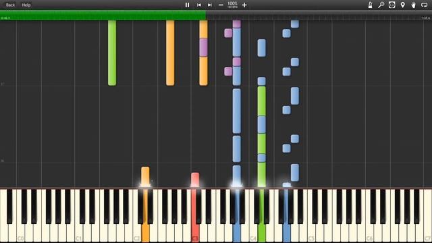This screenshot has width=432, height=243.
Task: Open the hands settings icon
Action: point(413,5)
